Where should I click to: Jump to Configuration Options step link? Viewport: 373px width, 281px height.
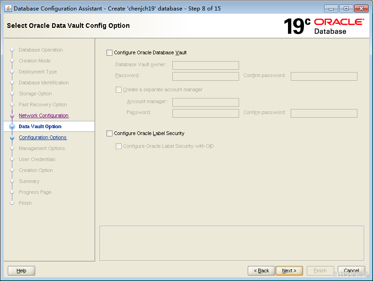(x=43, y=137)
